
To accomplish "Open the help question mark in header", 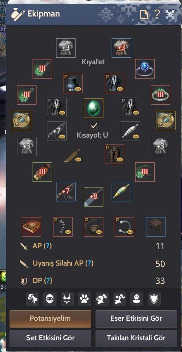I will tap(157, 14).
